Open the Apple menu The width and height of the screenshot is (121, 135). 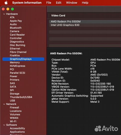pos(6,3)
